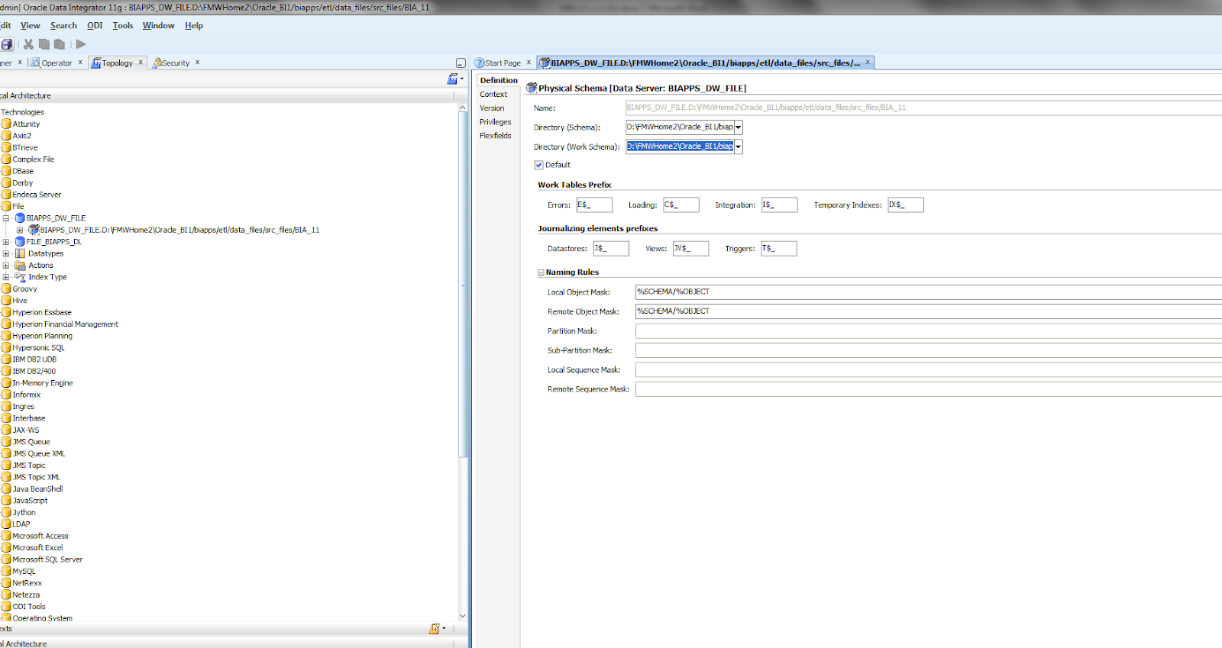
Task: Open the Directory (Work Schema) dropdown arrow
Action: pyautogui.click(x=739, y=147)
